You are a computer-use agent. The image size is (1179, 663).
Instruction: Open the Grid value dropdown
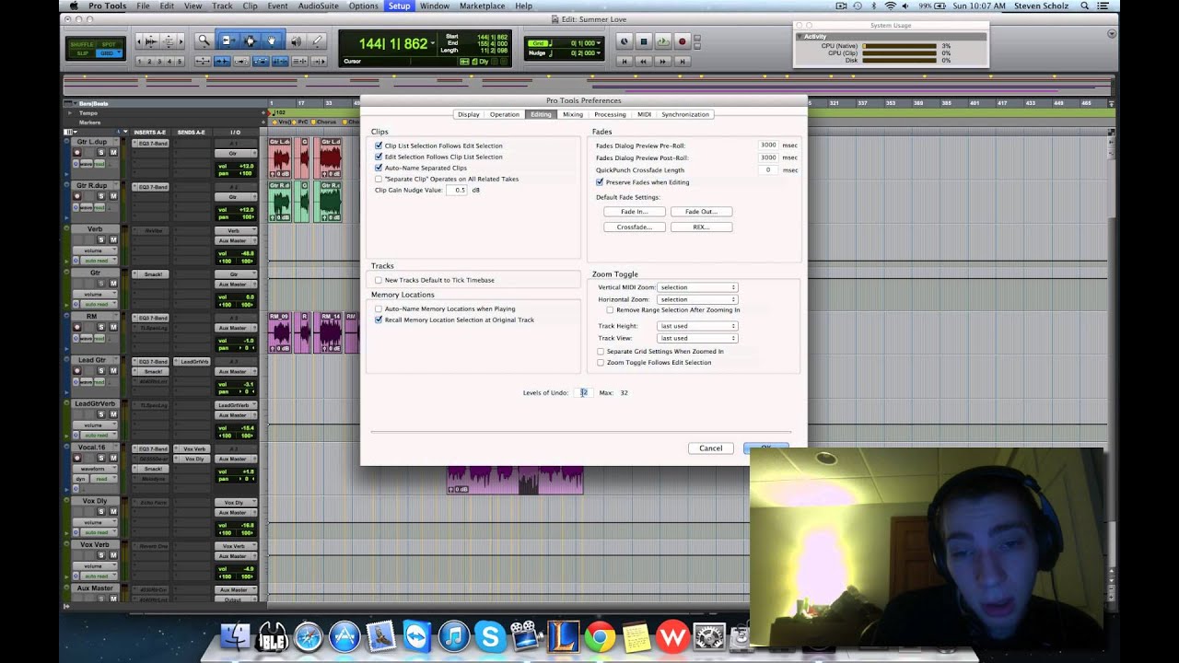pos(599,43)
